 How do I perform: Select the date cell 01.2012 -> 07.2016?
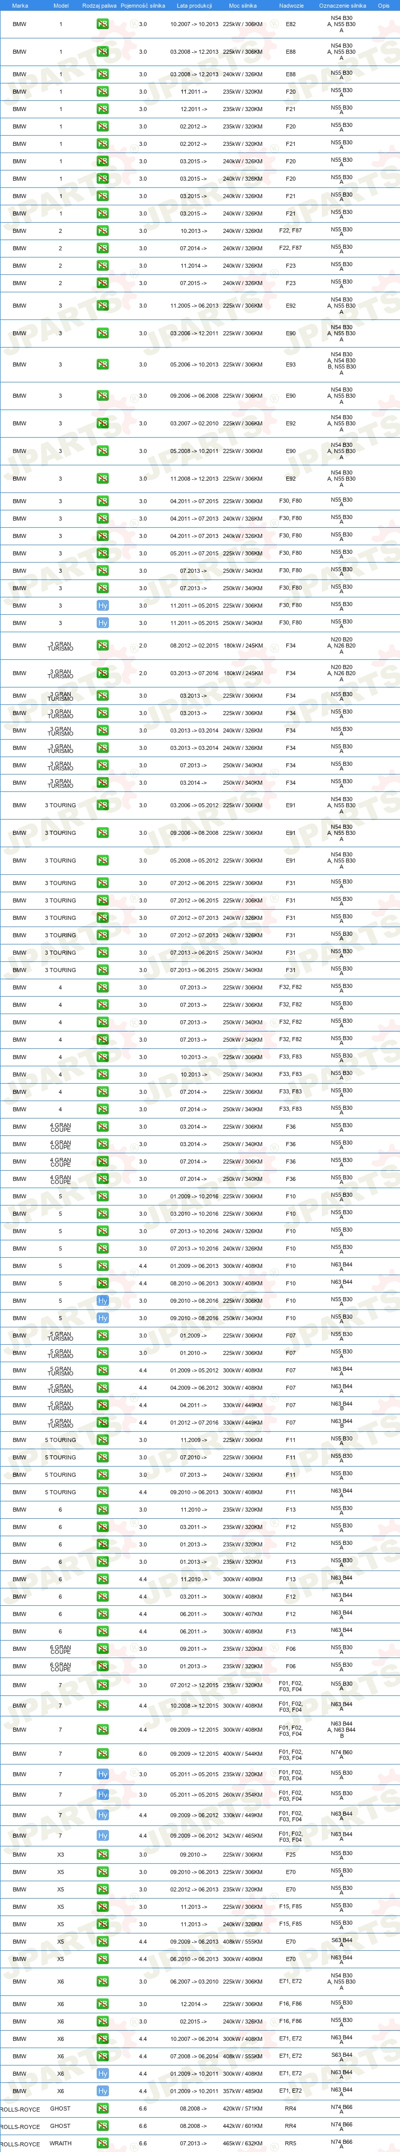pyautogui.click(x=194, y=1423)
